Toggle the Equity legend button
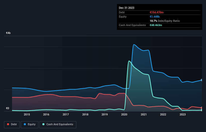 30,124
